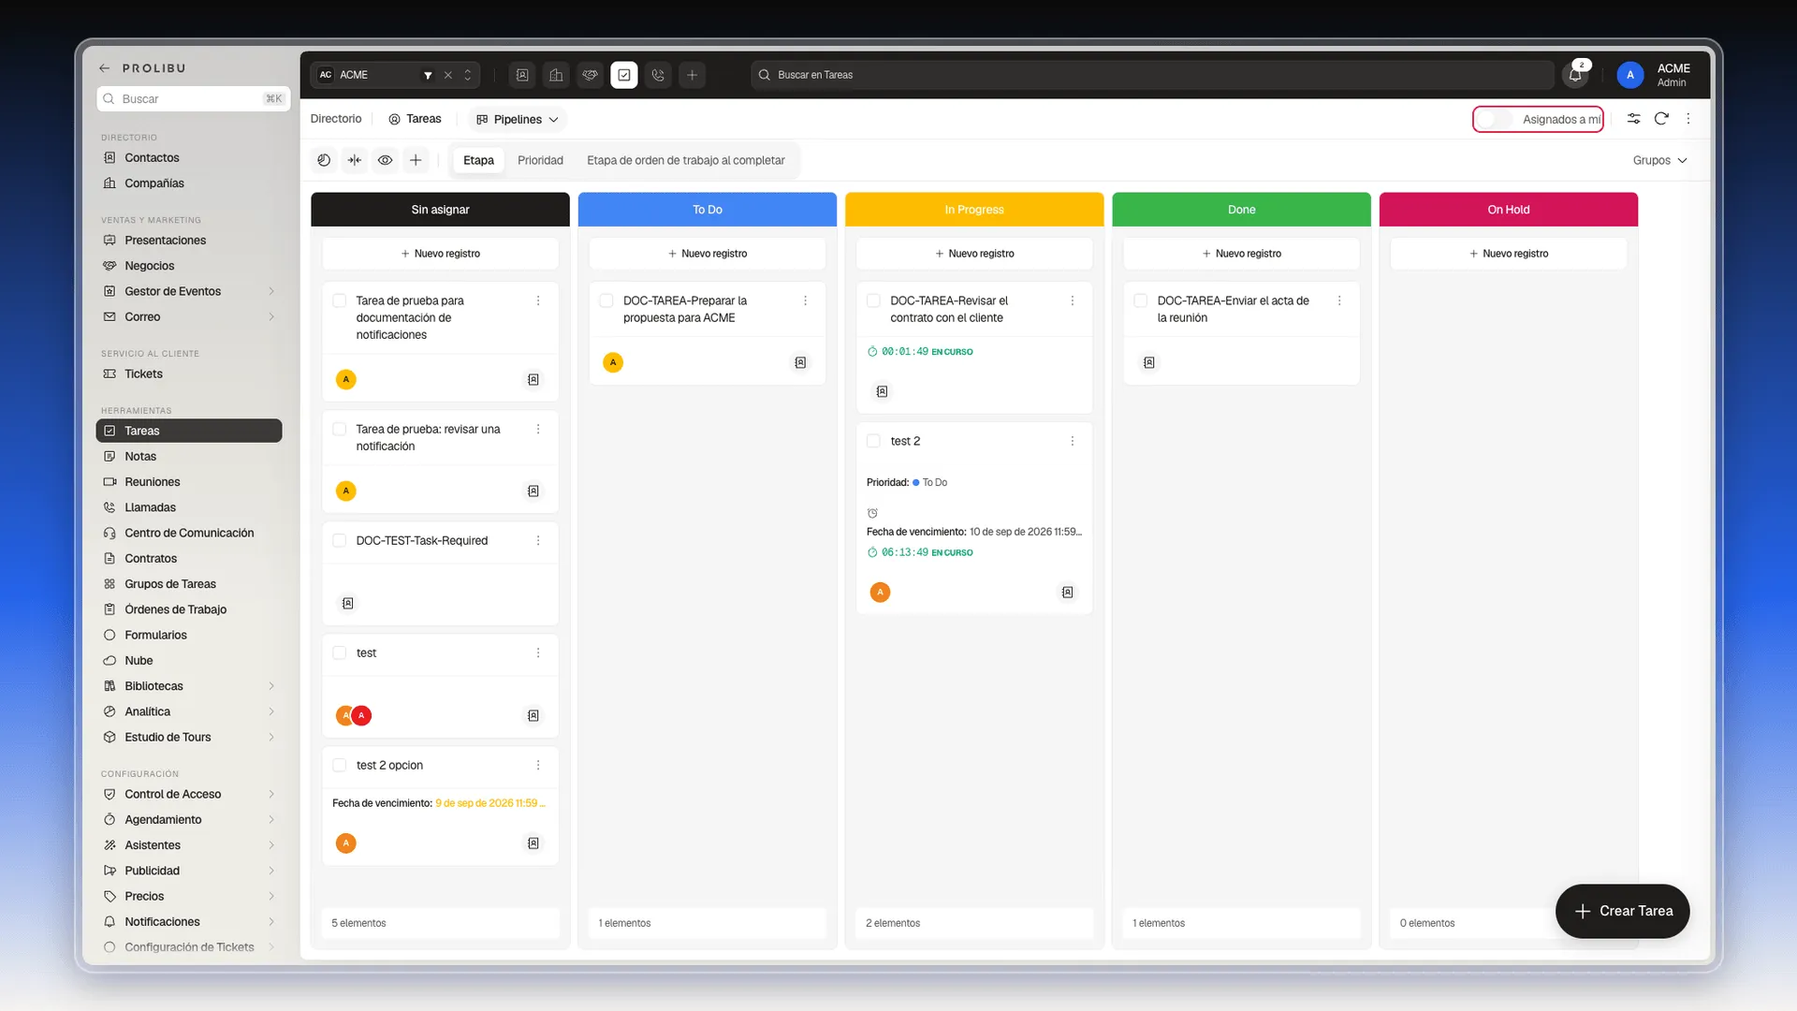
Task: Go back using the PROLIBU arrow
Action: pyautogui.click(x=105, y=68)
